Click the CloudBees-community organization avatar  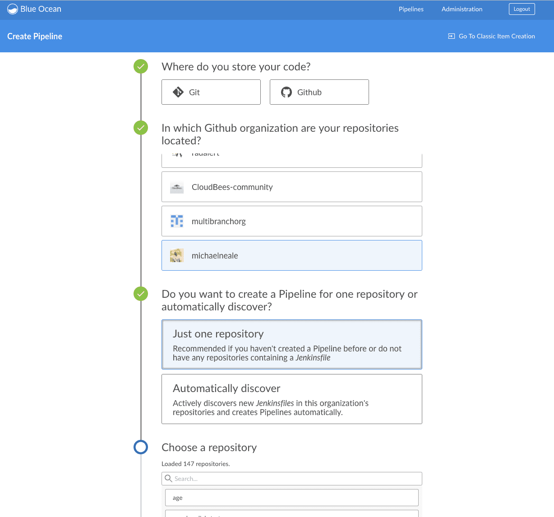click(x=177, y=187)
